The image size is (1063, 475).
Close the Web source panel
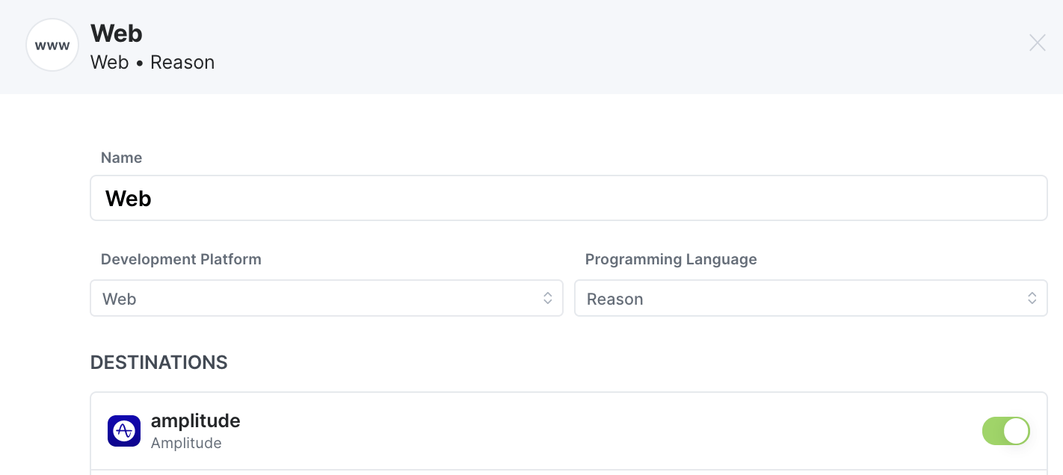tap(1037, 43)
